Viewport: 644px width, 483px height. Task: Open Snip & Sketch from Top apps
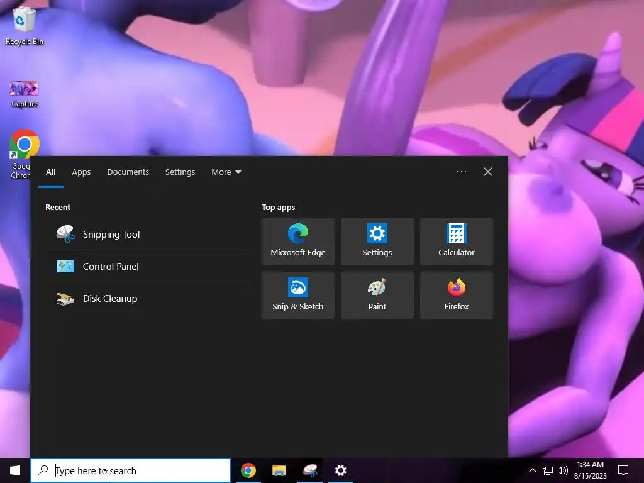297,296
